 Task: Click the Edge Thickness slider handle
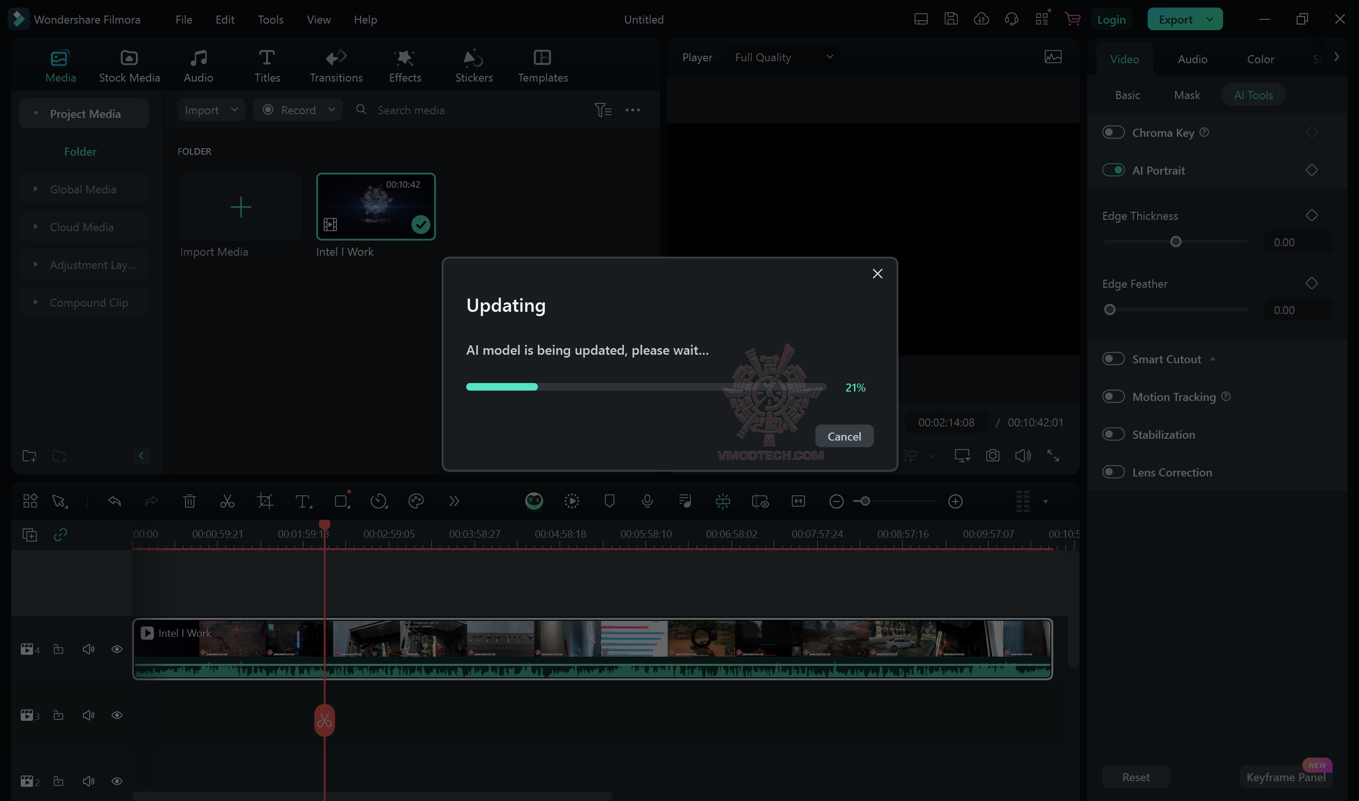pyautogui.click(x=1175, y=242)
